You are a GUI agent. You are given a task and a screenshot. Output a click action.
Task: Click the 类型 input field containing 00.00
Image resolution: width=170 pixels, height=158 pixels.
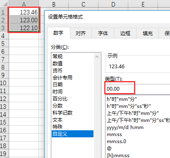(138, 89)
